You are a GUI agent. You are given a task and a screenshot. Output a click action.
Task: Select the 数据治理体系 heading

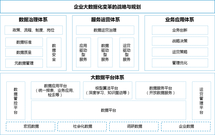click(33, 20)
